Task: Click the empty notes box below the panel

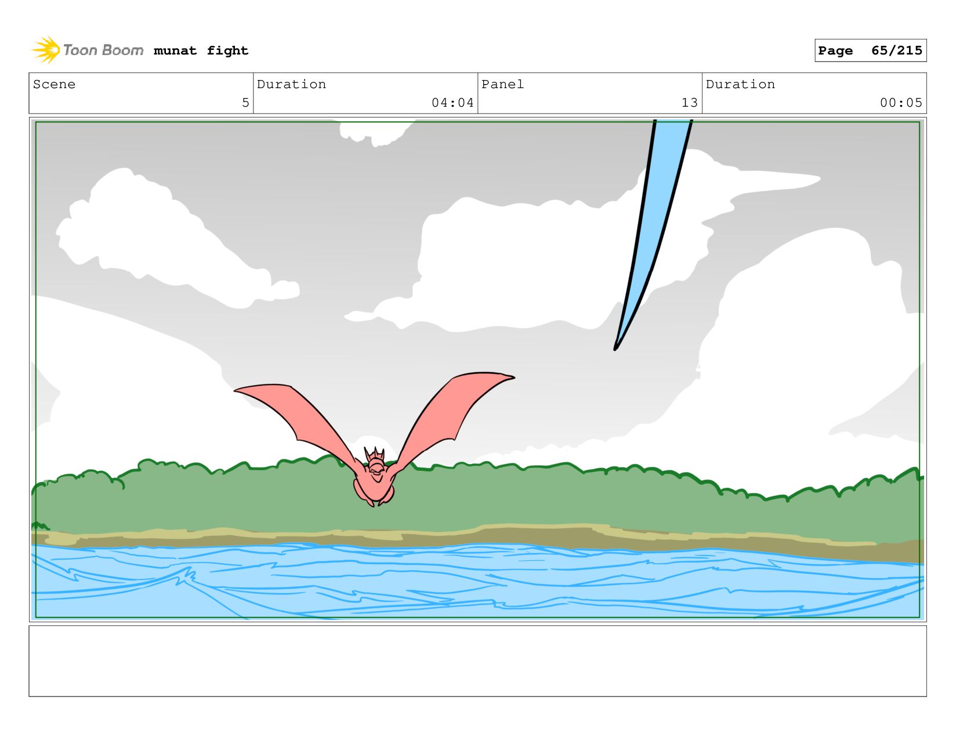Action: [x=477, y=661]
